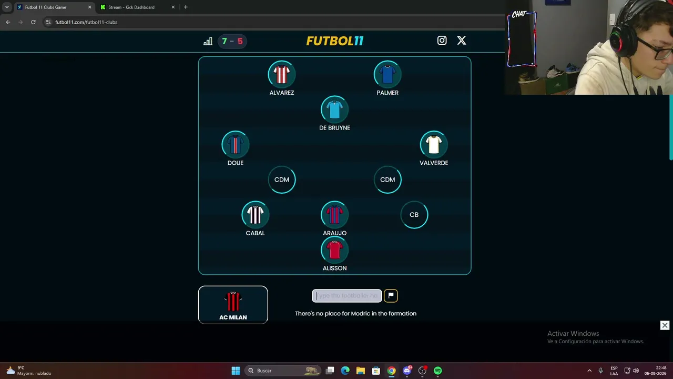Click the microphone tray icon

[600, 371]
